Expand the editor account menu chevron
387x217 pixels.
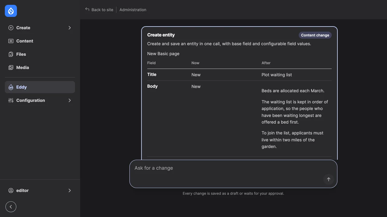tap(70, 190)
